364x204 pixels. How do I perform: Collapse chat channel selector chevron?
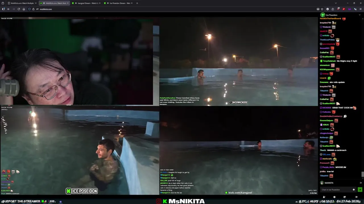(360, 15)
